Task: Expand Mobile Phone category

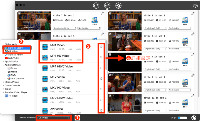Action: (3, 82)
